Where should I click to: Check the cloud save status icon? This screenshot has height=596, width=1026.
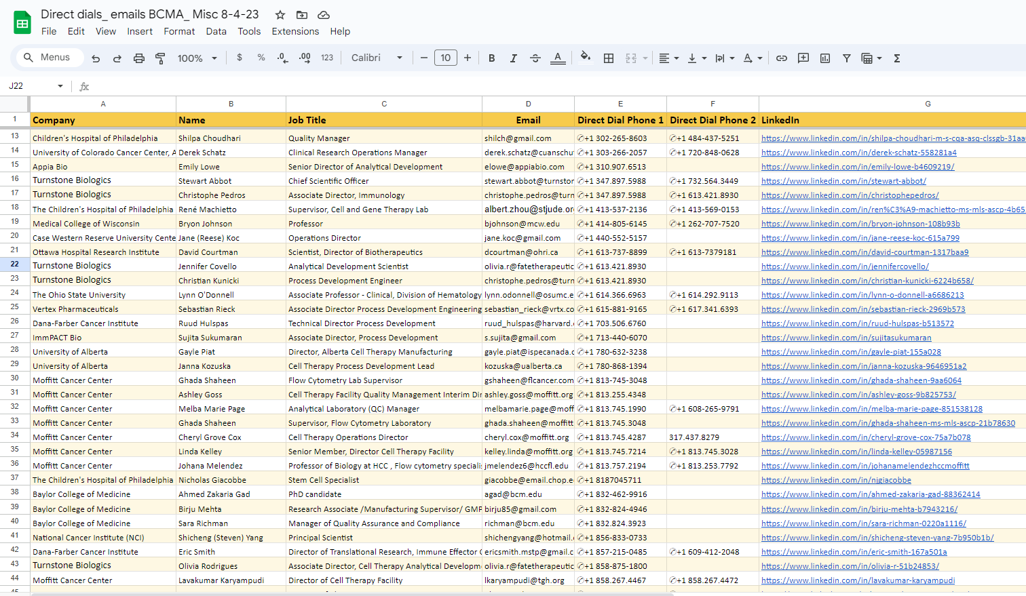click(x=324, y=15)
